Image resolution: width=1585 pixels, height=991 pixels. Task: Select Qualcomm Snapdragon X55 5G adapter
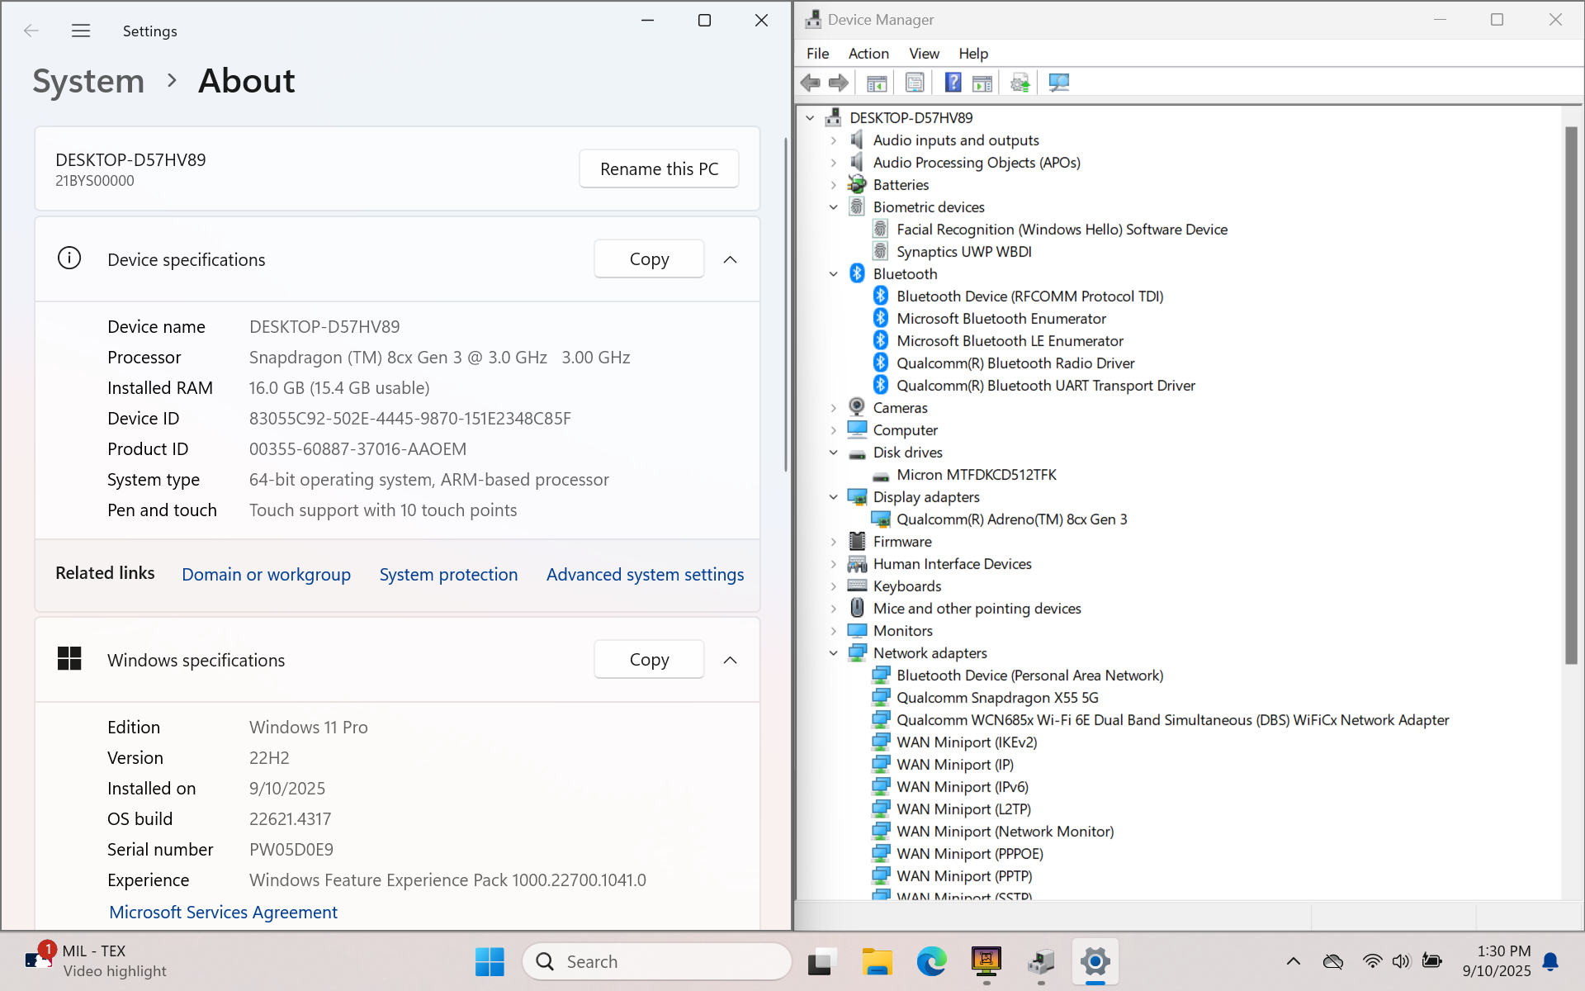pos(997,698)
